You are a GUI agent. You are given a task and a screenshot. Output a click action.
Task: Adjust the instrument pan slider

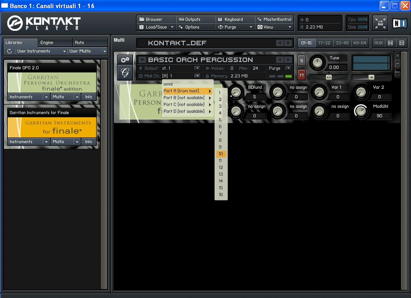(329, 77)
